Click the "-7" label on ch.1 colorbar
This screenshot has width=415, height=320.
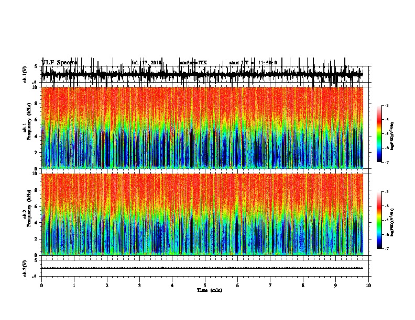point(386,162)
